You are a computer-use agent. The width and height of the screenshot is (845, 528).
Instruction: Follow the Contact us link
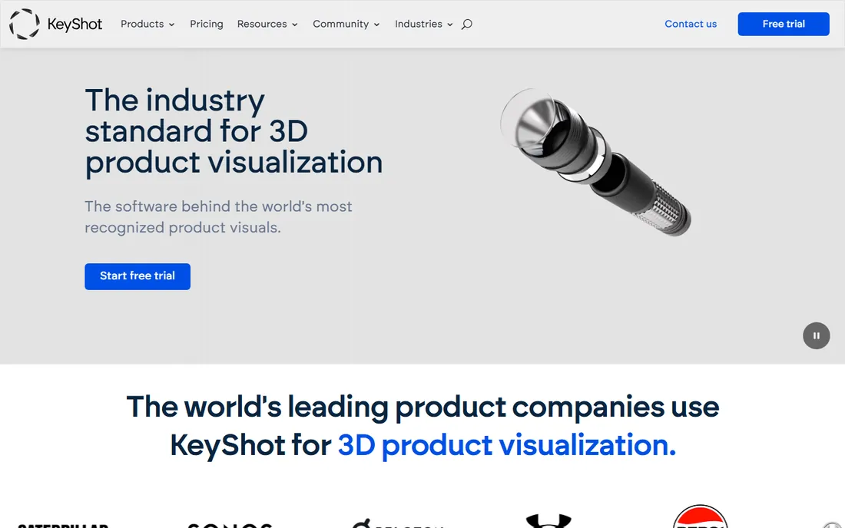pyautogui.click(x=691, y=25)
